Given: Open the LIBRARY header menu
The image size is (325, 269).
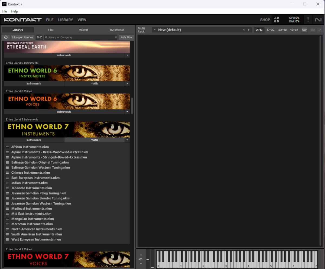Looking at the screenshot, I should click(66, 20).
